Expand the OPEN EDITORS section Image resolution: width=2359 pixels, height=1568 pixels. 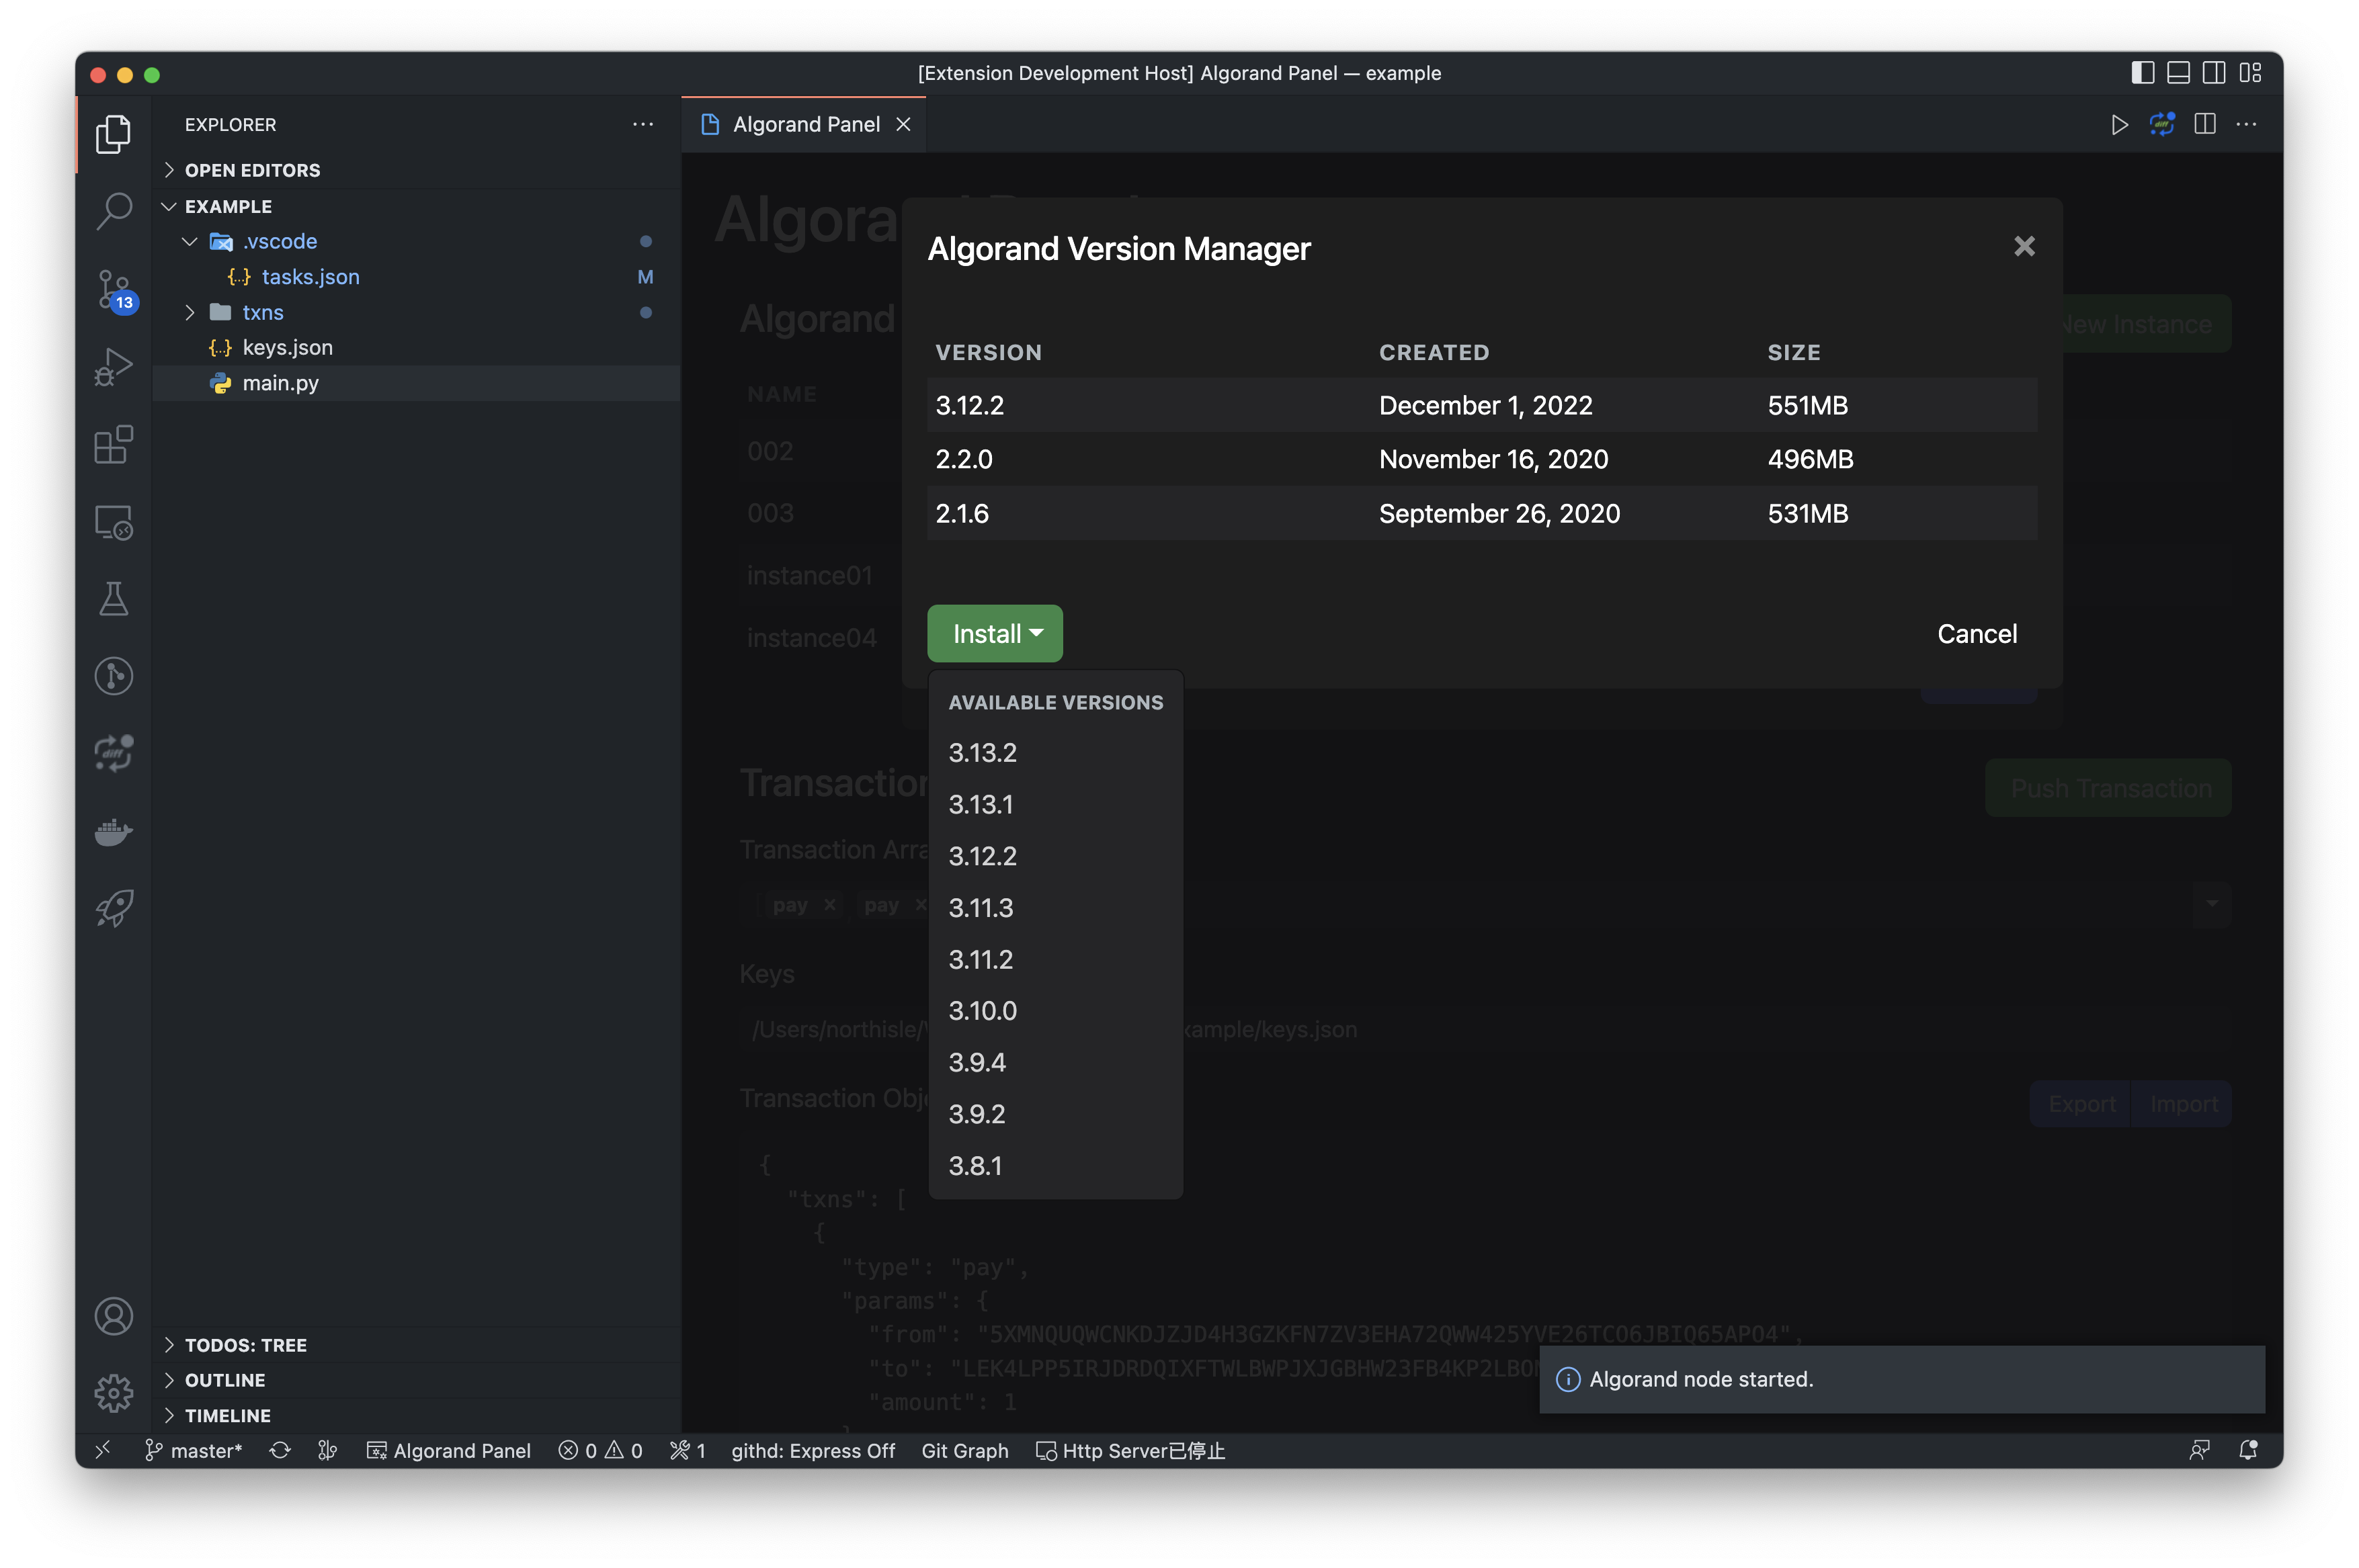click(252, 170)
